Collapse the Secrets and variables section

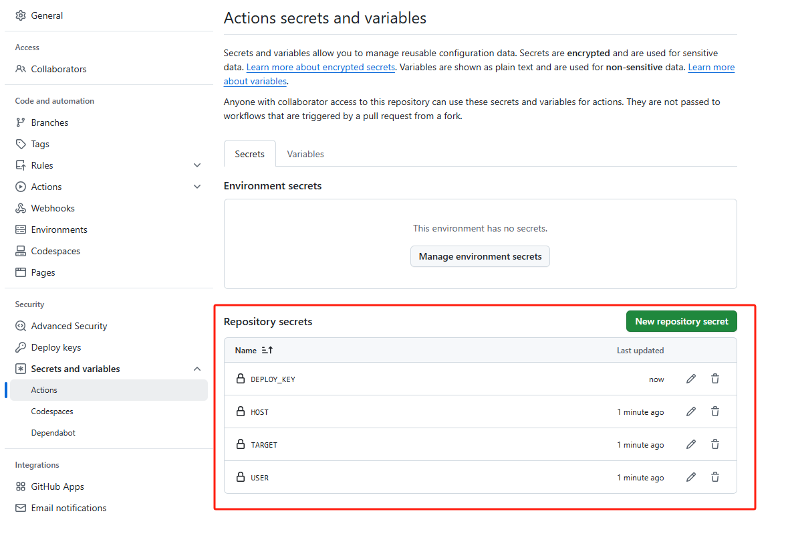(197, 369)
